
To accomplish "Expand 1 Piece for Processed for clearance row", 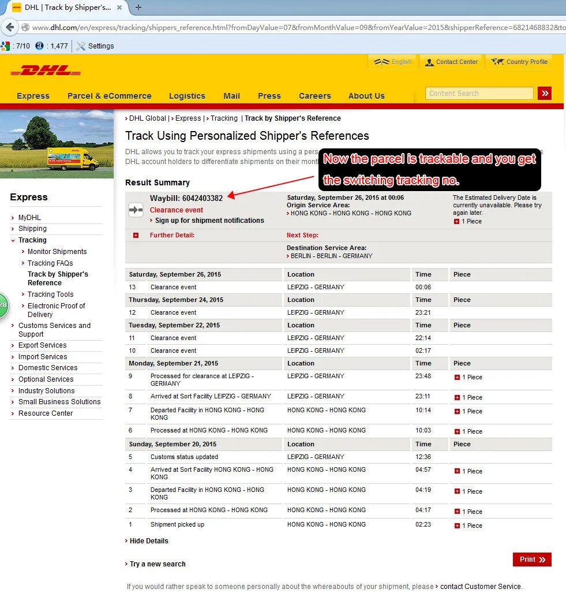I will coord(457,377).
